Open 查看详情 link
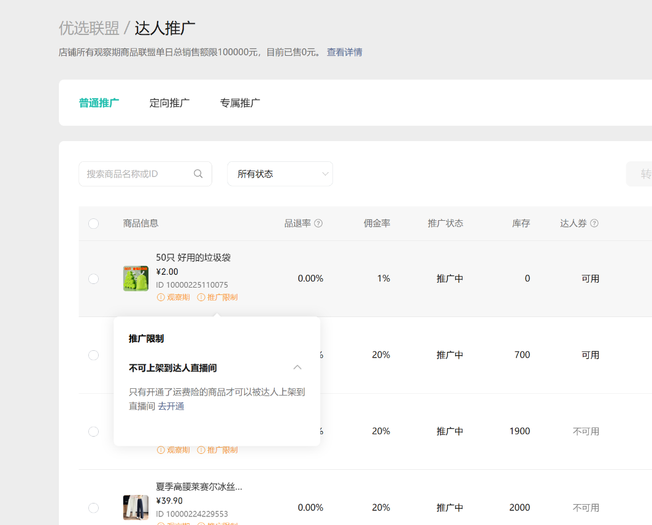The width and height of the screenshot is (652, 525). click(x=344, y=52)
